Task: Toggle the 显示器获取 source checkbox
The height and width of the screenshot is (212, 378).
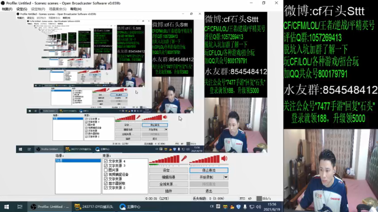Action: (106, 183)
